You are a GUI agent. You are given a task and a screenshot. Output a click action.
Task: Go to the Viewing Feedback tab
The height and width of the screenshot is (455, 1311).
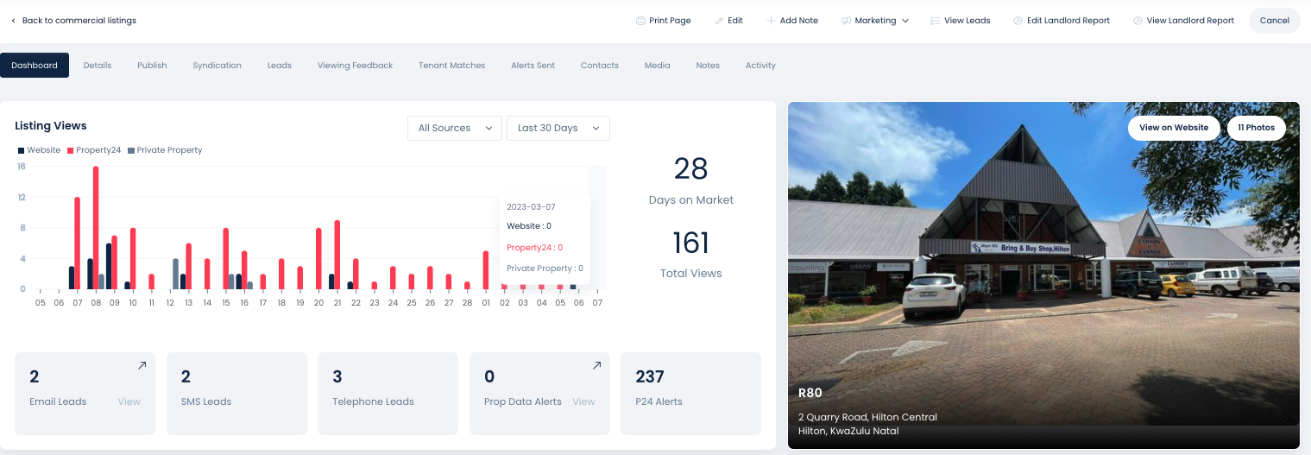click(355, 66)
